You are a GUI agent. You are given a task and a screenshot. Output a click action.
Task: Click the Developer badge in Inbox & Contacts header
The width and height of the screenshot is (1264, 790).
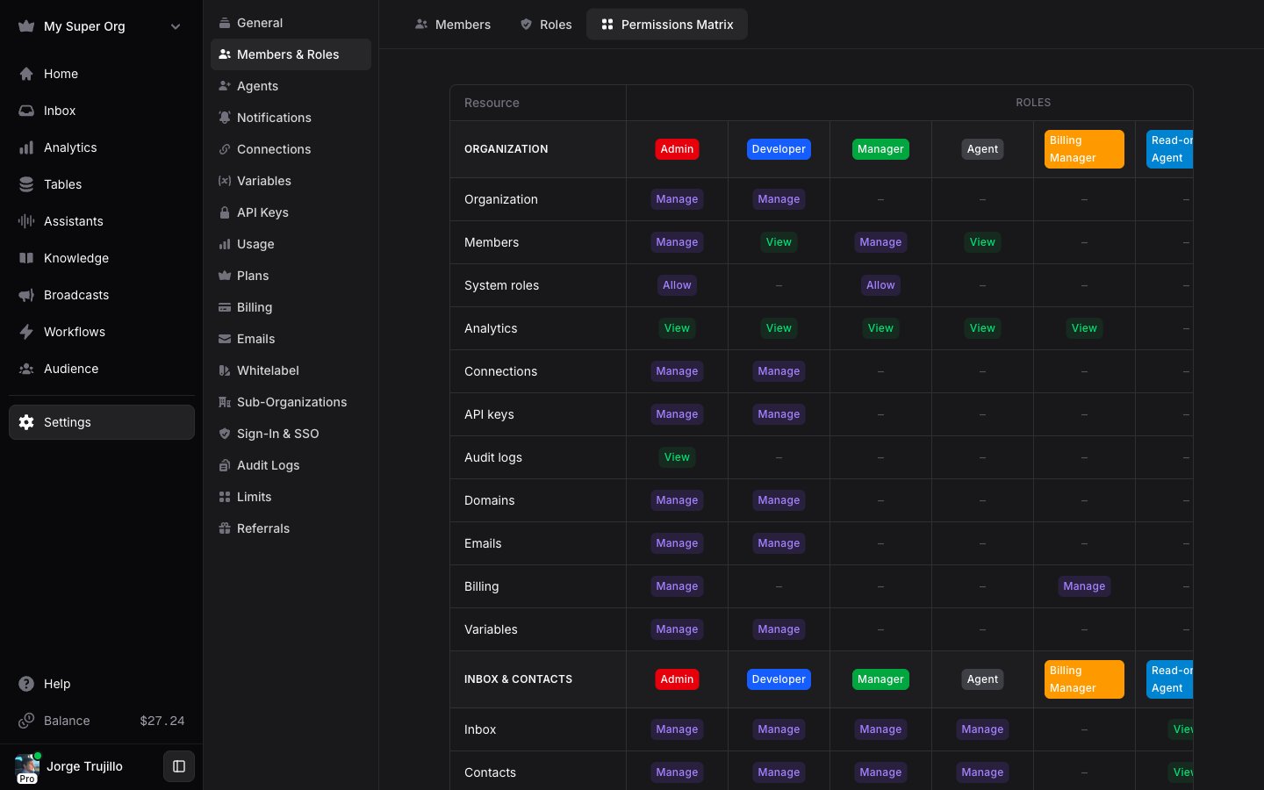coord(779,679)
